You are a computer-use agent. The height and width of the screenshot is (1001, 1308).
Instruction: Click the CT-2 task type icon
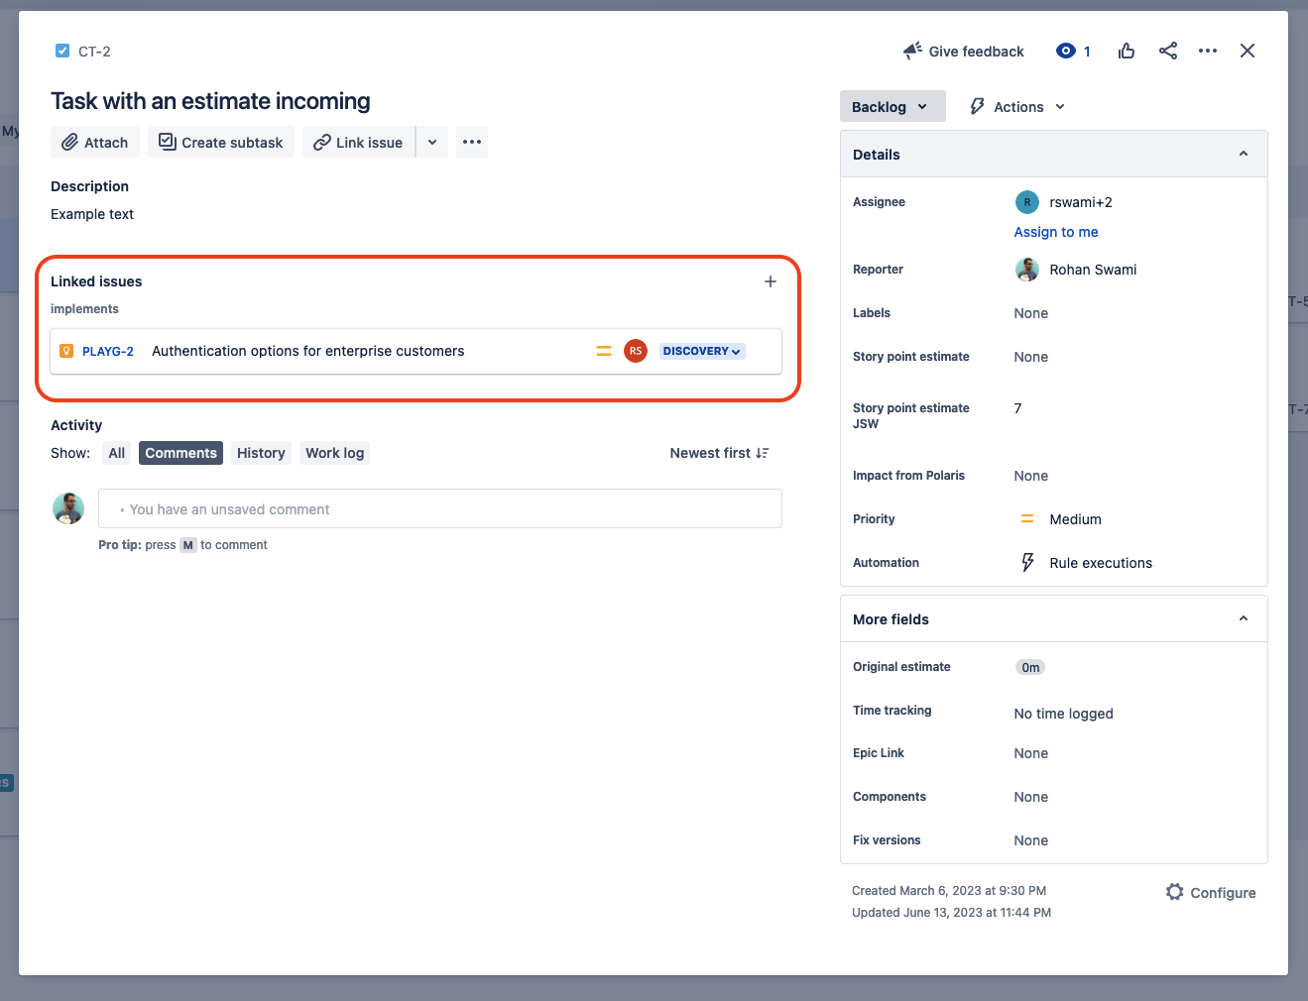tap(61, 51)
